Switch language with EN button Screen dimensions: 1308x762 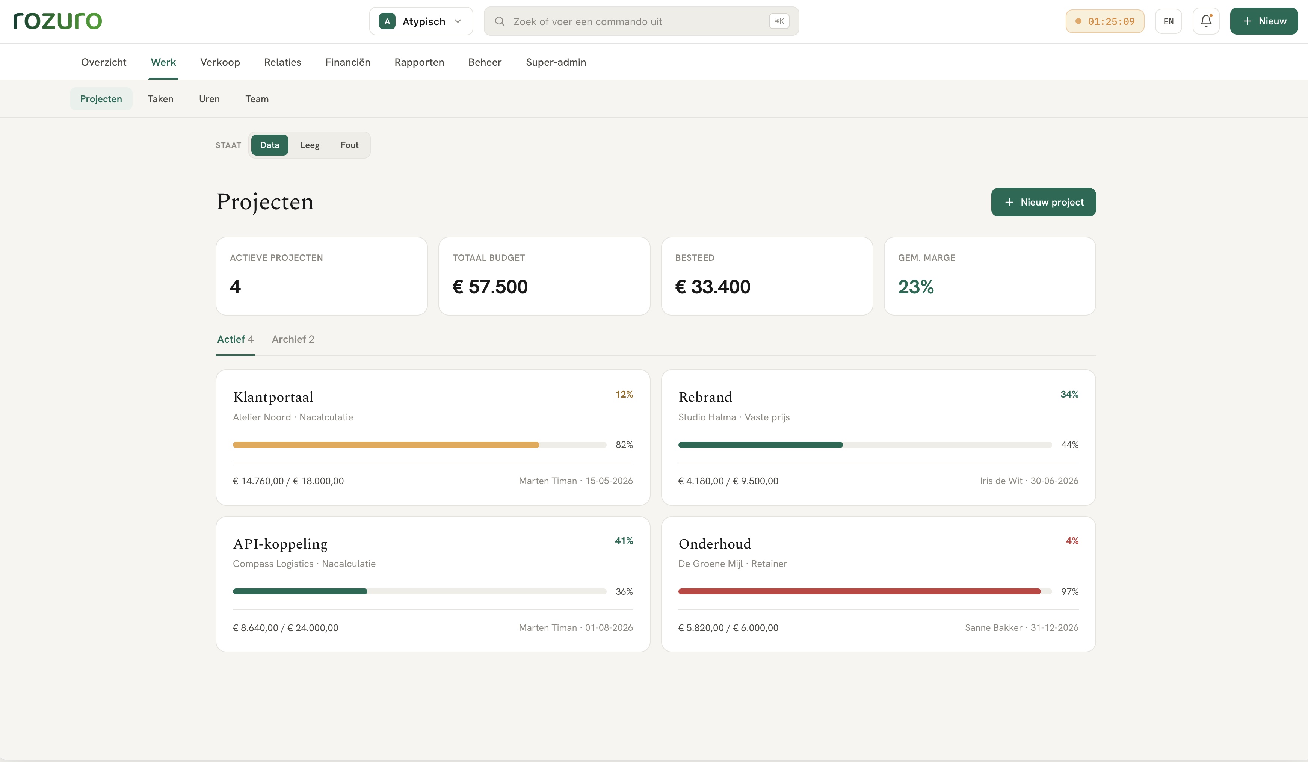(1168, 21)
